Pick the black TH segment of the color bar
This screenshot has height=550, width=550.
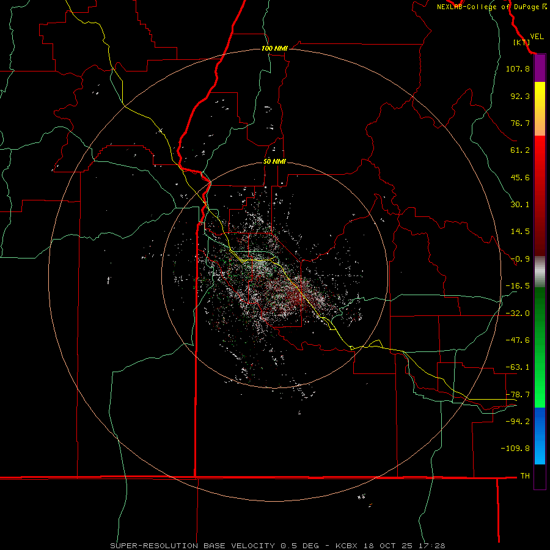point(540,476)
